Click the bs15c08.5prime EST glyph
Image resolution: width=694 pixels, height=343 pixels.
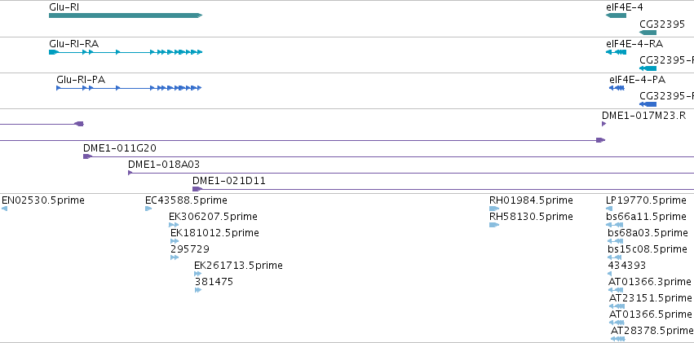click(x=616, y=257)
